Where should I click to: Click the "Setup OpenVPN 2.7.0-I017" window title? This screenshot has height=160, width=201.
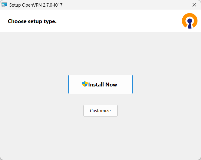click(36, 5)
